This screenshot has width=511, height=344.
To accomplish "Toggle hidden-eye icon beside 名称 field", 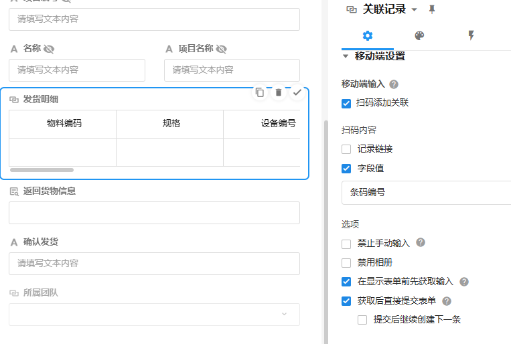I will click(49, 49).
